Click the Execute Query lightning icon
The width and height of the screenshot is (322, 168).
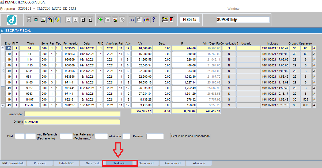click(x=58, y=20)
